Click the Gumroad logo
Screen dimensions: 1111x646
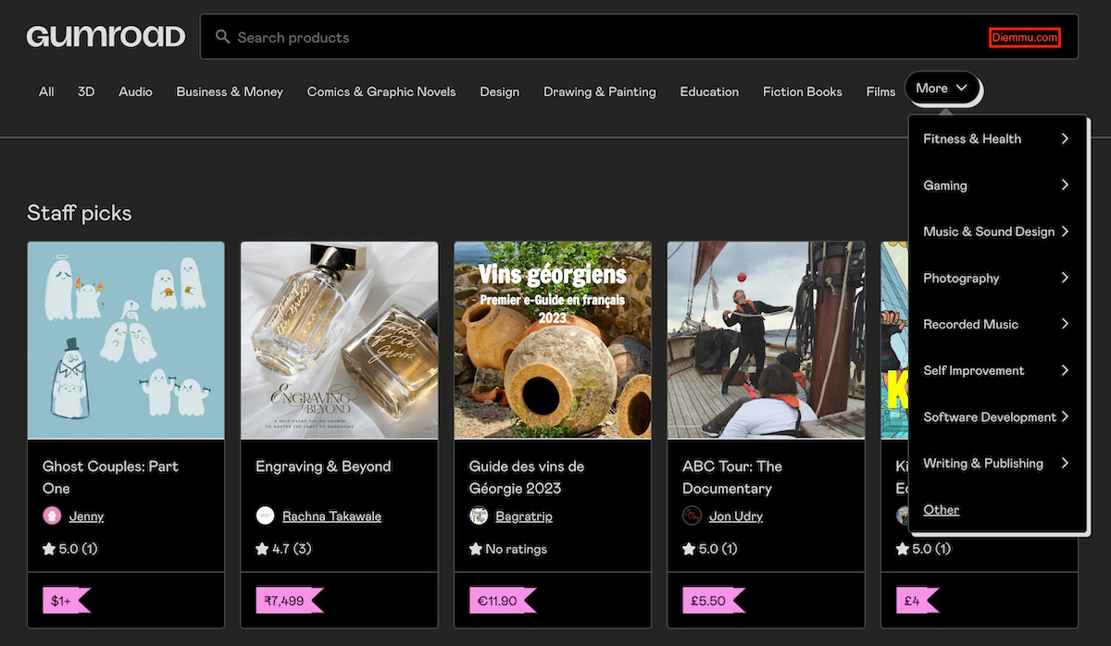106,37
